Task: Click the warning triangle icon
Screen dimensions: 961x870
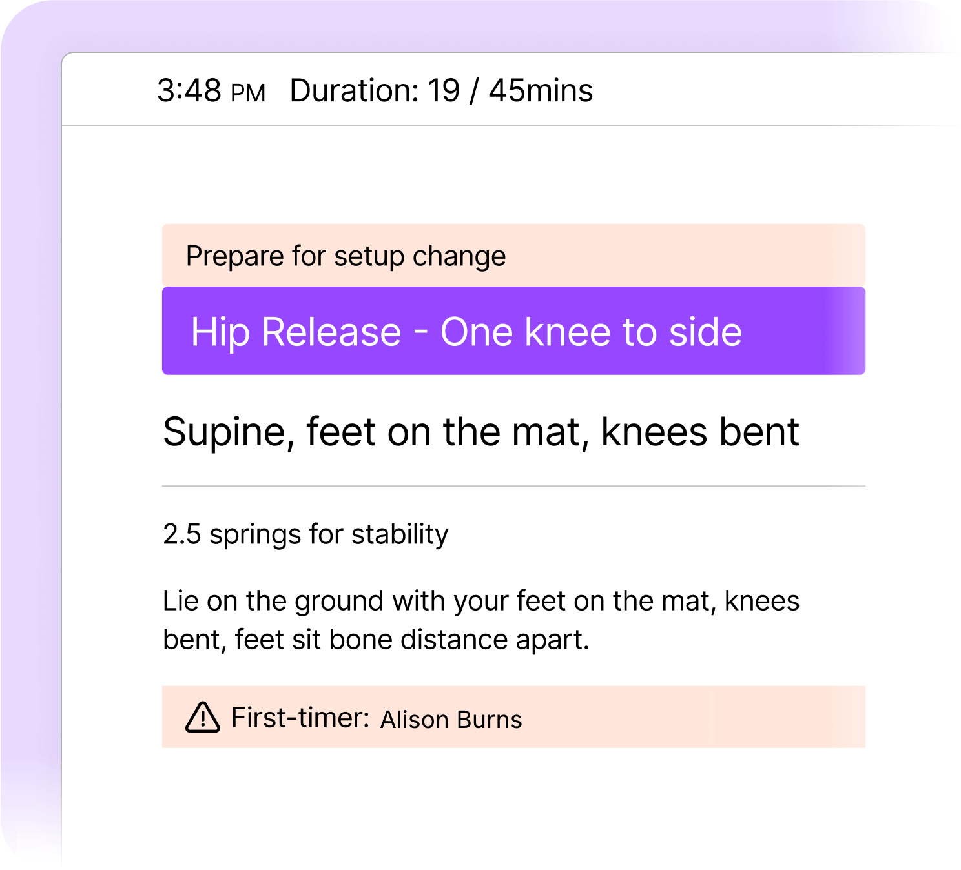Action: [x=203, y=717]
